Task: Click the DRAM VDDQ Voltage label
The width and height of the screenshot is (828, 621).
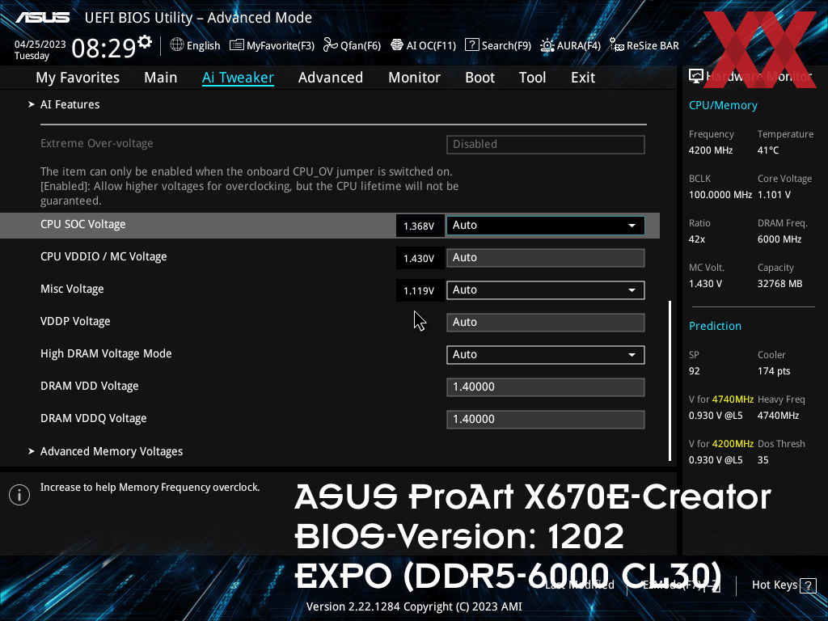Action: pos(94,418)
